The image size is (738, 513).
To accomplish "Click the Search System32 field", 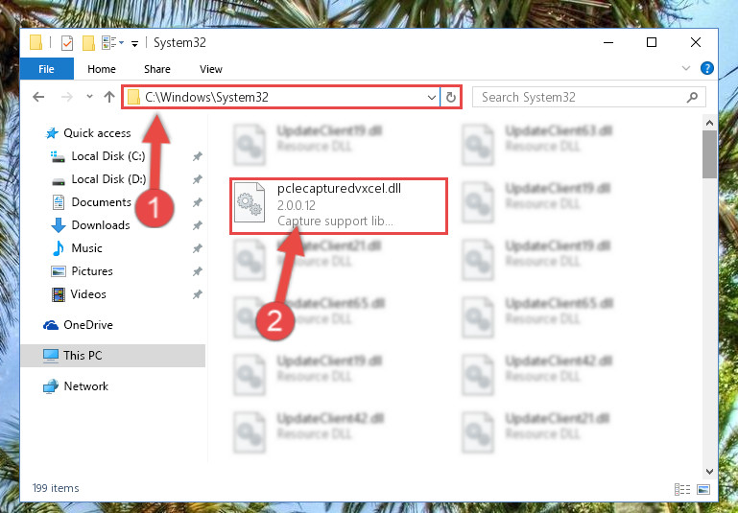I will point(589,98).
